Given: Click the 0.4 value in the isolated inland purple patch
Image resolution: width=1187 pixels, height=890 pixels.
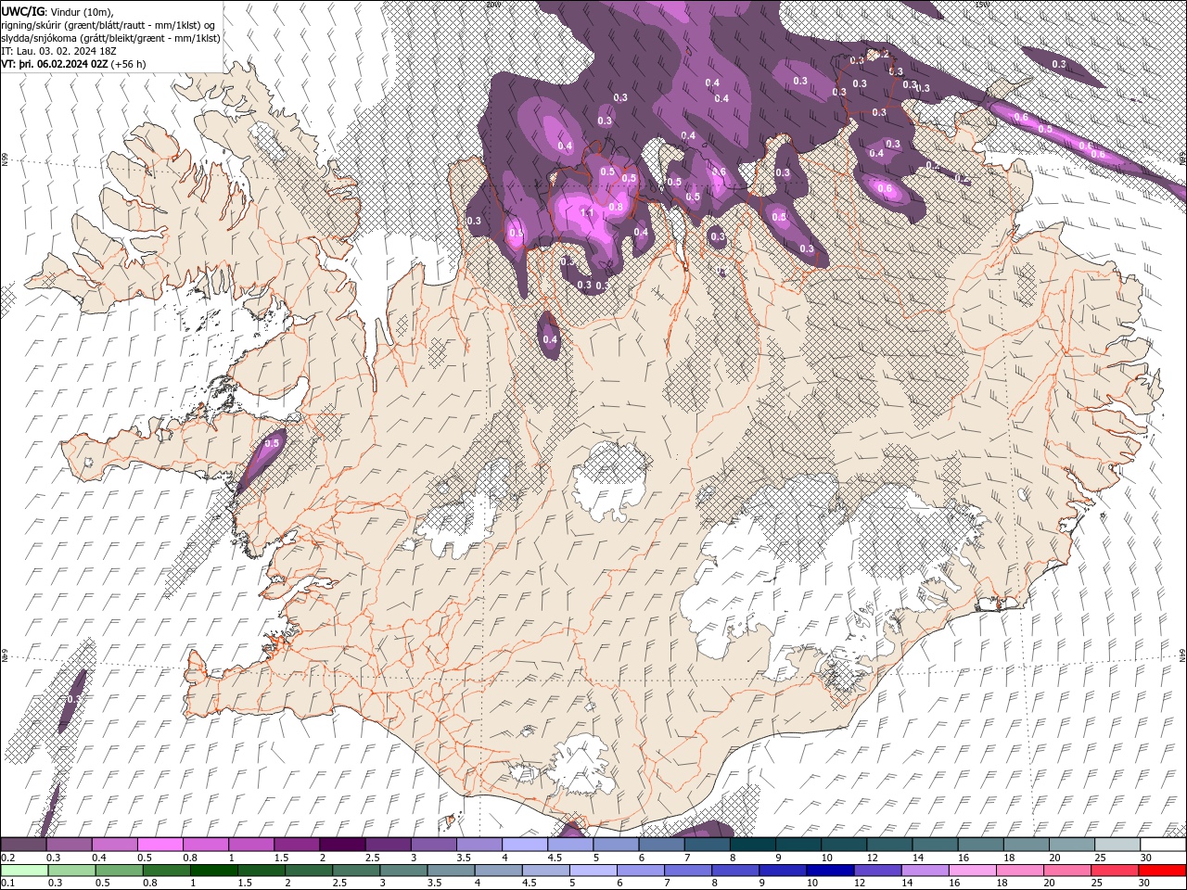Looking at the screenshot, I should [550, 339].
